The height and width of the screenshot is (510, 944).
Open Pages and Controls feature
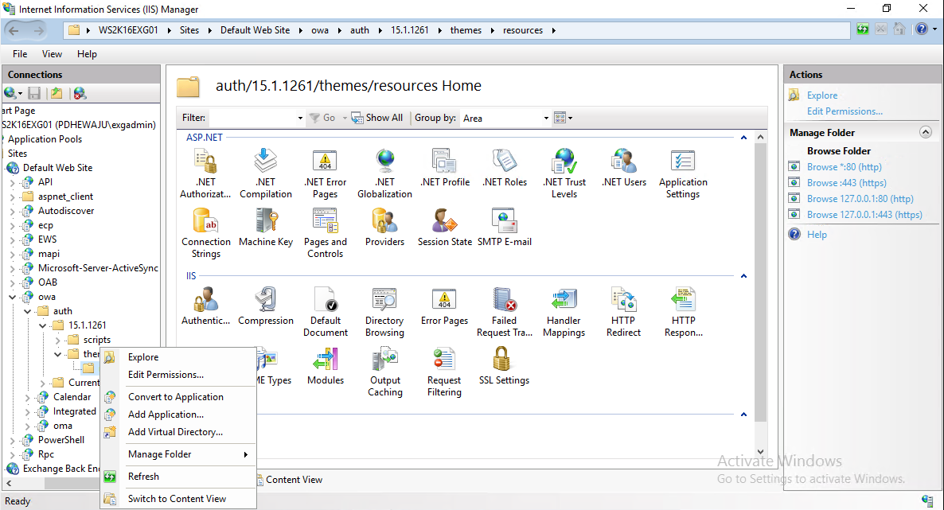(325, 233)
